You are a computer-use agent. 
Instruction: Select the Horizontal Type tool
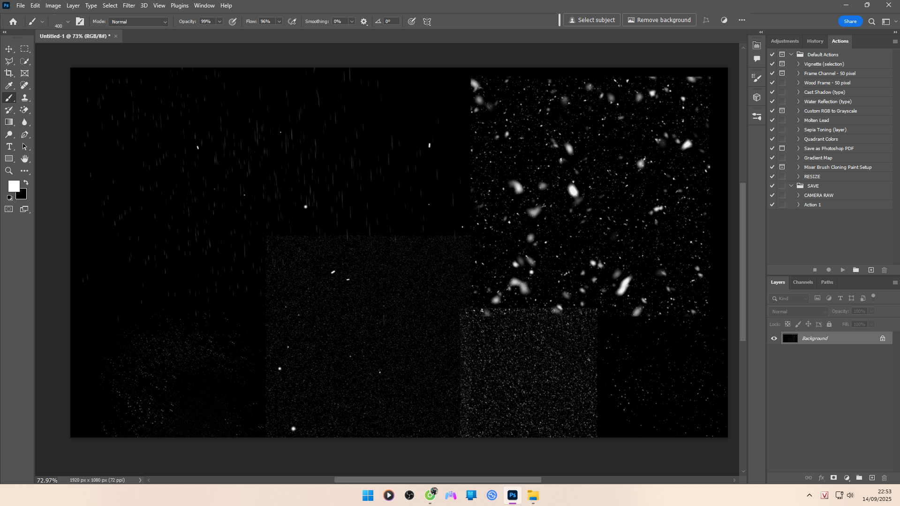[9, 147]
